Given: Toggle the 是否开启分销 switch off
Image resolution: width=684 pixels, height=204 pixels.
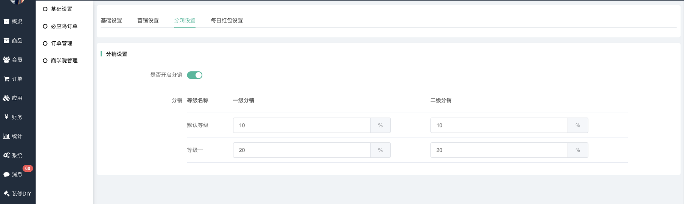Looking at the screenshot, I should (x=194, y=75).
